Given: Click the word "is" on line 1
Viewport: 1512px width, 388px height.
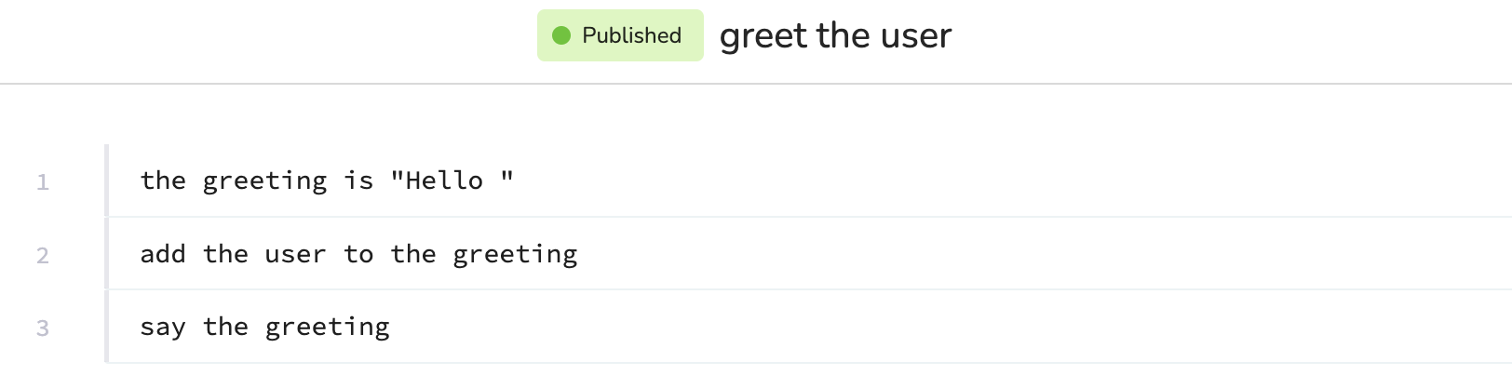Looking at the screenshot, I should point(358,181).
